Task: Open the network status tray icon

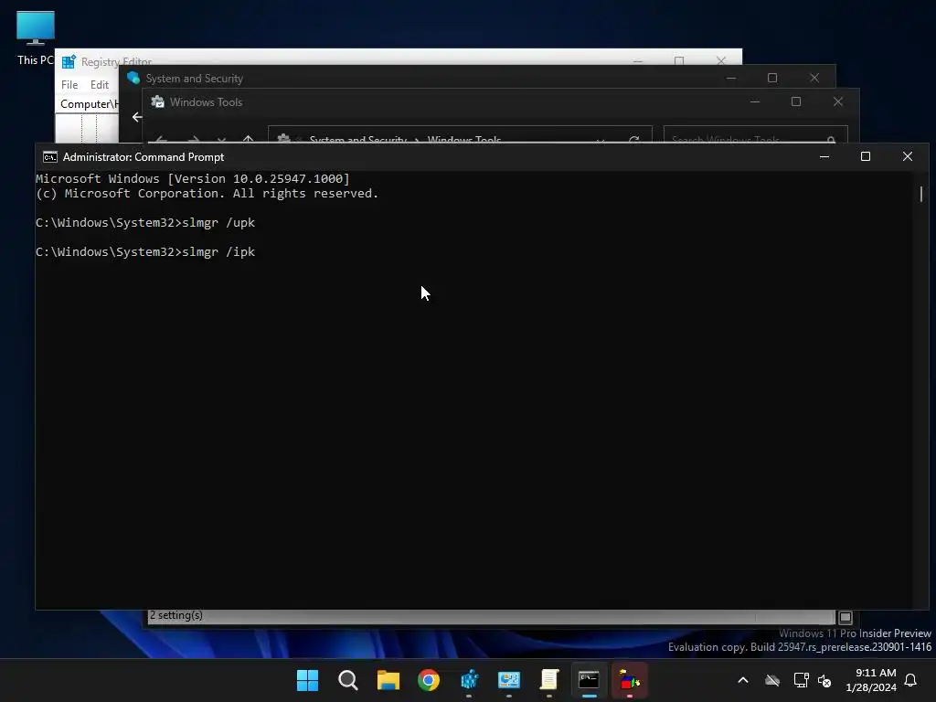Action: point(801,680)
